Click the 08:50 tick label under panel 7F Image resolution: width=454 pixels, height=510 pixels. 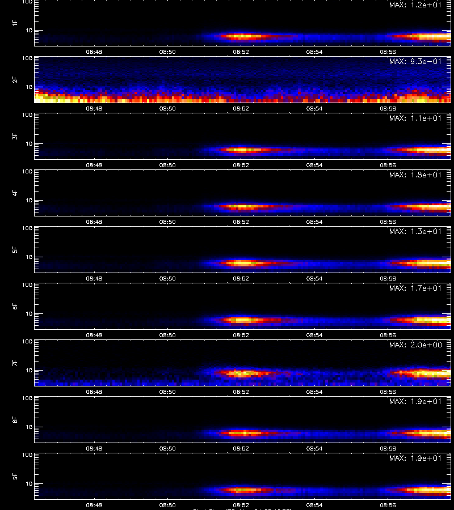pos(167,392)
